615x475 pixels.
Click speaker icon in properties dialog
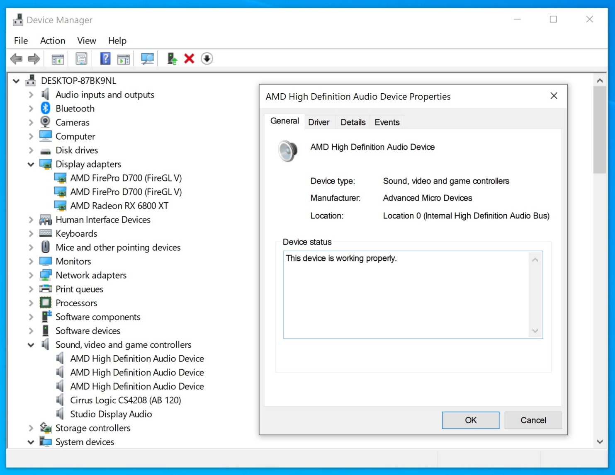coord(288,151)
